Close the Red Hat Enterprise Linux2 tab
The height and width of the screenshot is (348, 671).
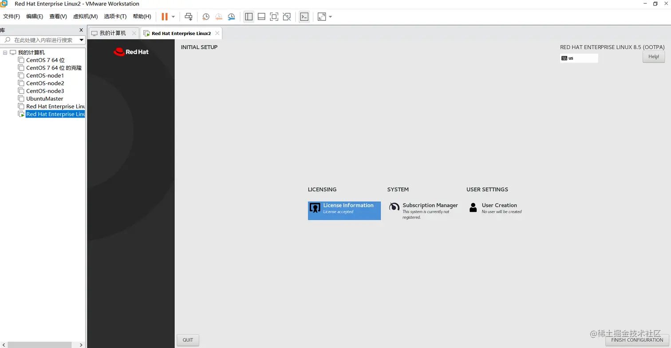click(217, 33)
